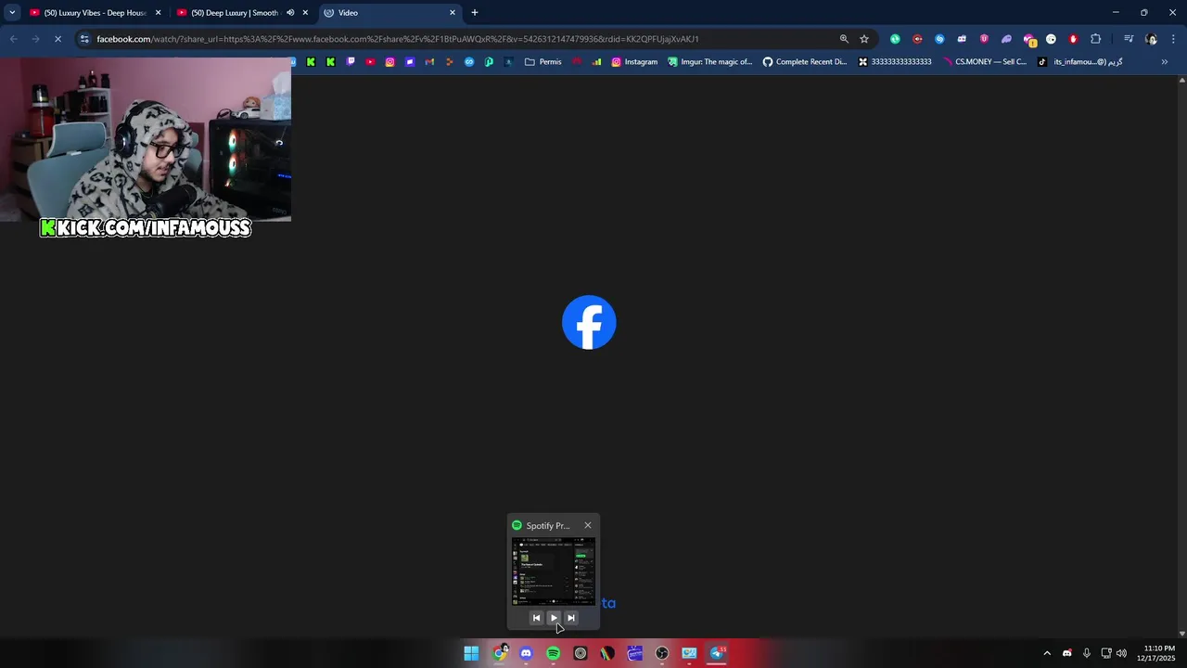
Task: Open the media controls music icon
Action: point(1129,39)
